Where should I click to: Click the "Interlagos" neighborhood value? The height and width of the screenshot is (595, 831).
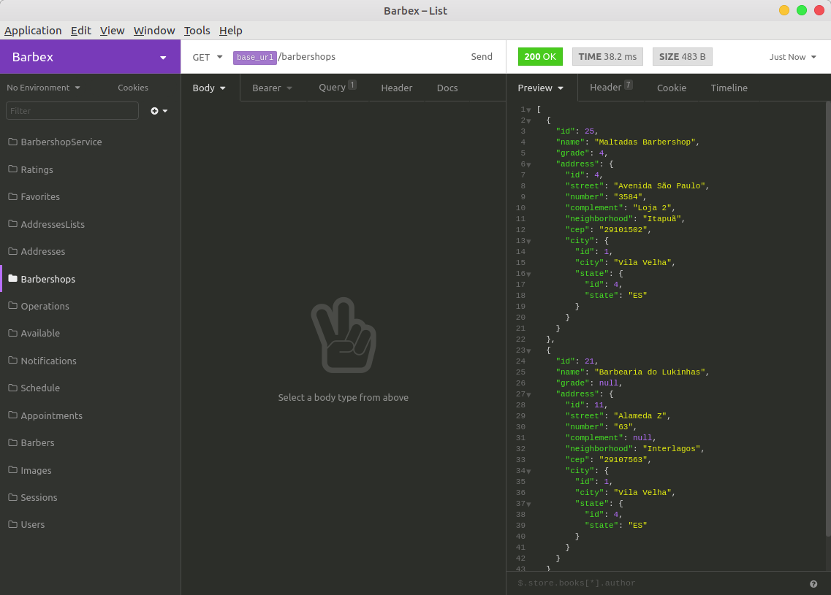(671, 449)
